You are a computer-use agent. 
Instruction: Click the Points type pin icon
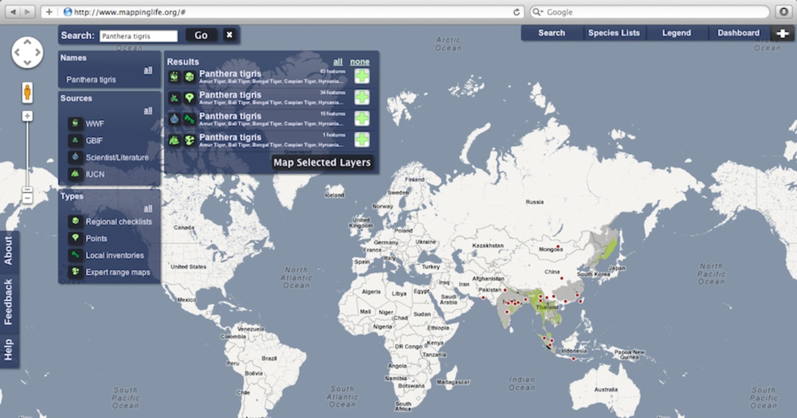point(75,238)
